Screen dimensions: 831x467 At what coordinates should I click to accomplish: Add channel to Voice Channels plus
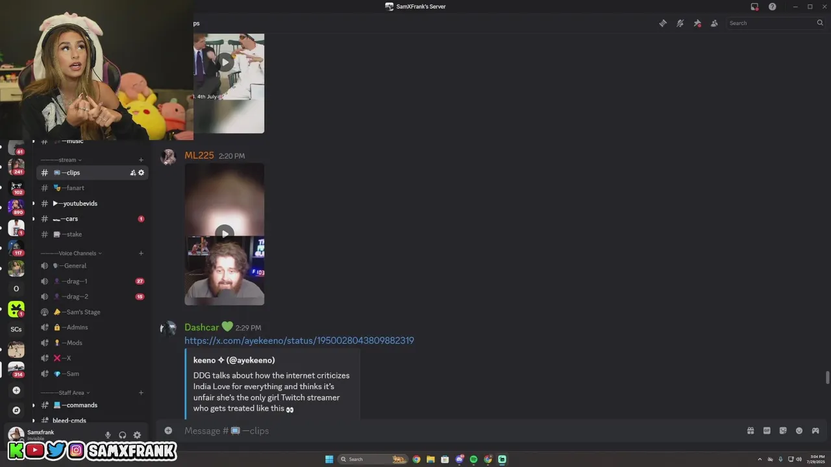(141, 254)
